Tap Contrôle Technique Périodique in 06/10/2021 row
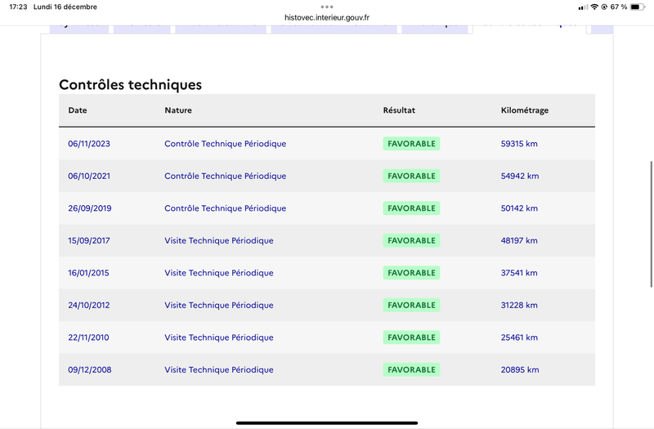654x429 pixels. [x=226, y=176]
